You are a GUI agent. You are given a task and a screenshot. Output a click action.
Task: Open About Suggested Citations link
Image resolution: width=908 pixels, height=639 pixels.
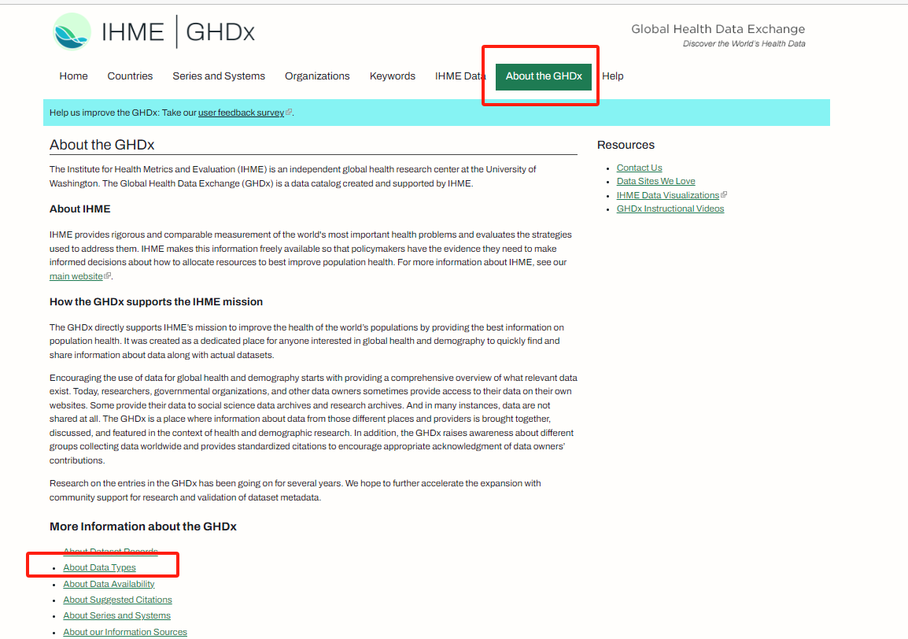coord(117,600)
